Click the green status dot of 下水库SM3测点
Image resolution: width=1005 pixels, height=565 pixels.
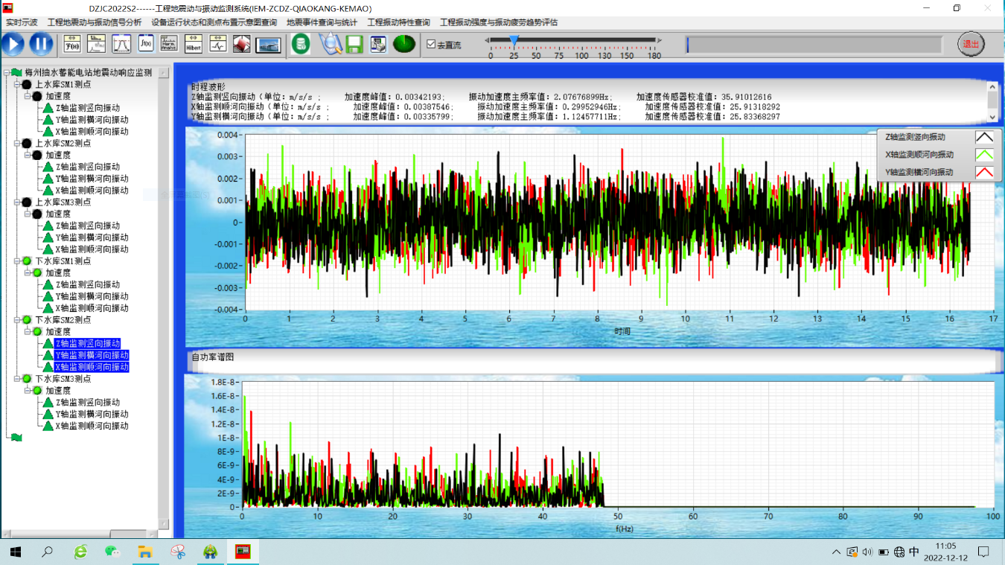(x=27, y=378)
